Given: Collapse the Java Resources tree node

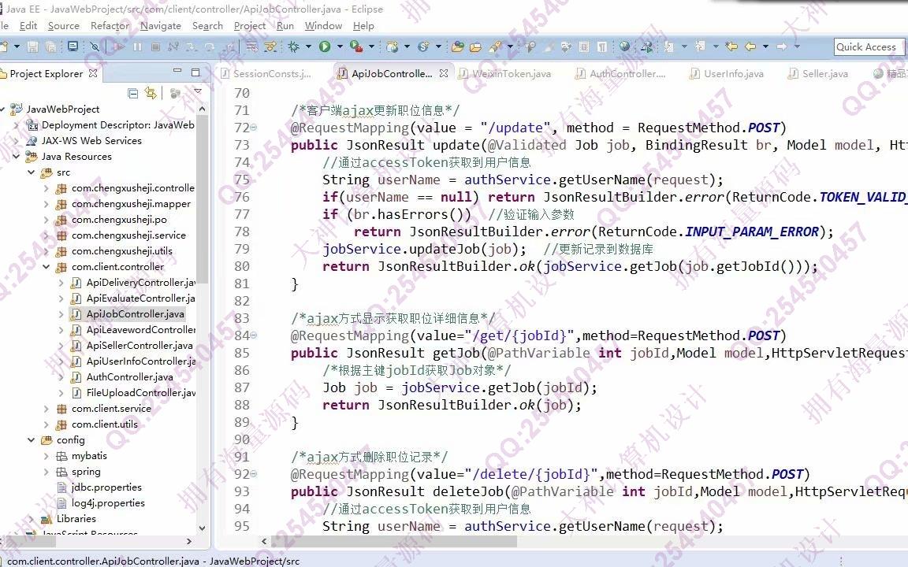Looking at the screenshot, I should [x=17, y=156].
